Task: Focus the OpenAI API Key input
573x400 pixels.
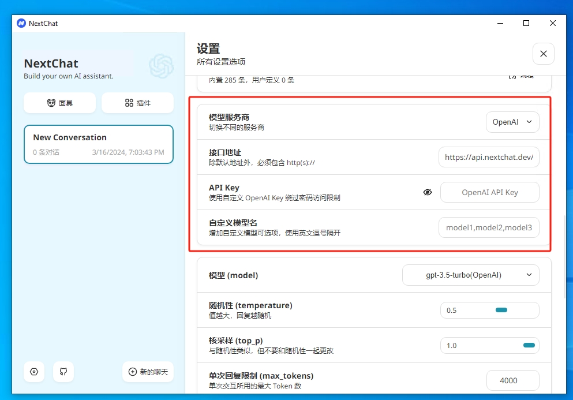Action: [x=489, y=192]
